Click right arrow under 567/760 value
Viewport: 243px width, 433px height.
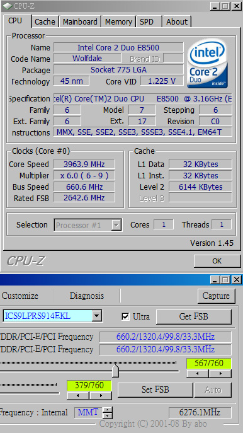(220, 374)
